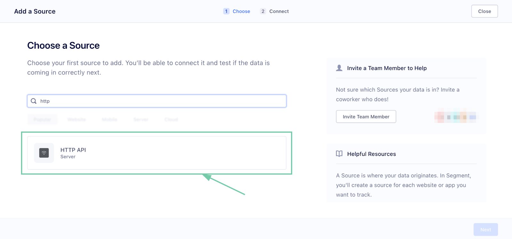The height and width of the screenshot is (239, 512).
Task: Open the Mobile category tab
Action: coord(109,119)
